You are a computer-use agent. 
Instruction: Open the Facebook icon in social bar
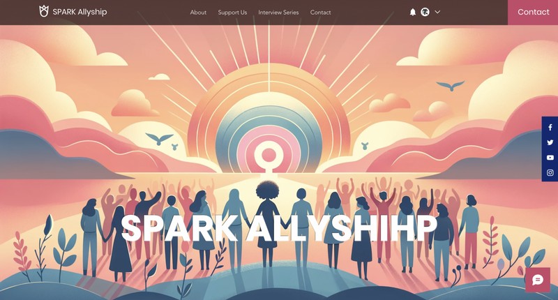[x=550, y=128]
